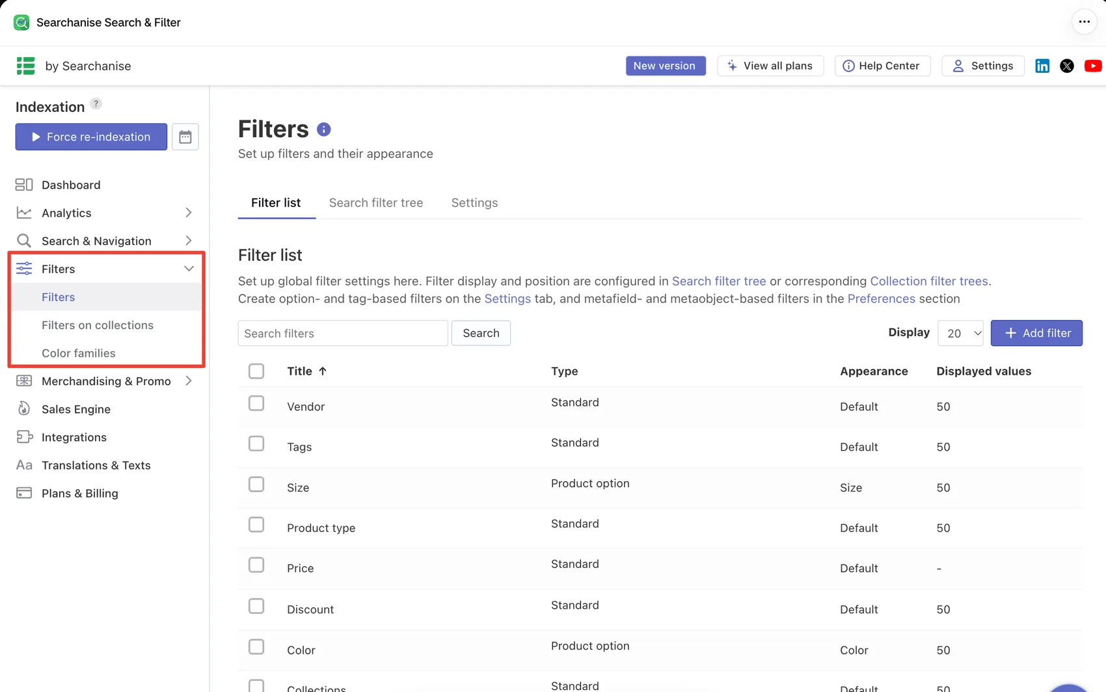Open the YouTube channel icon

1093,66
